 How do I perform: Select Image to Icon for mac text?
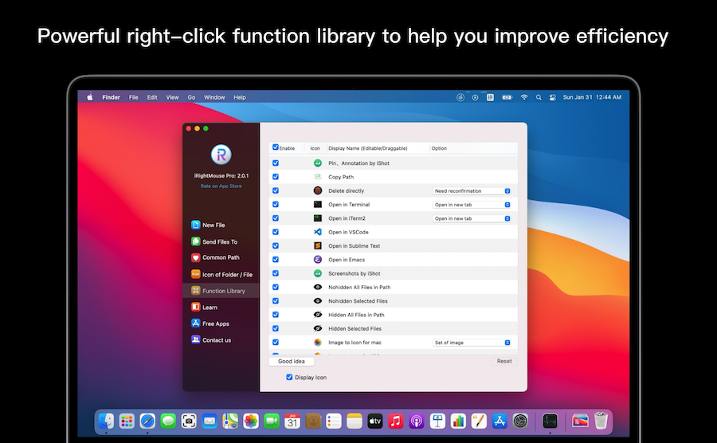tap(355, 343)
